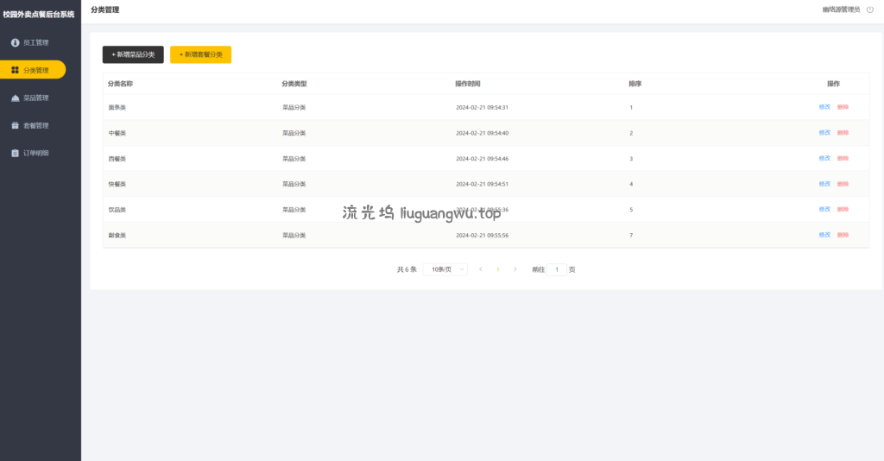Click 删除 for the 副食类 row

[843, 235]
